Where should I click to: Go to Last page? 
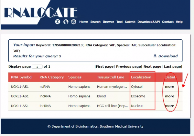coord(173,67)
